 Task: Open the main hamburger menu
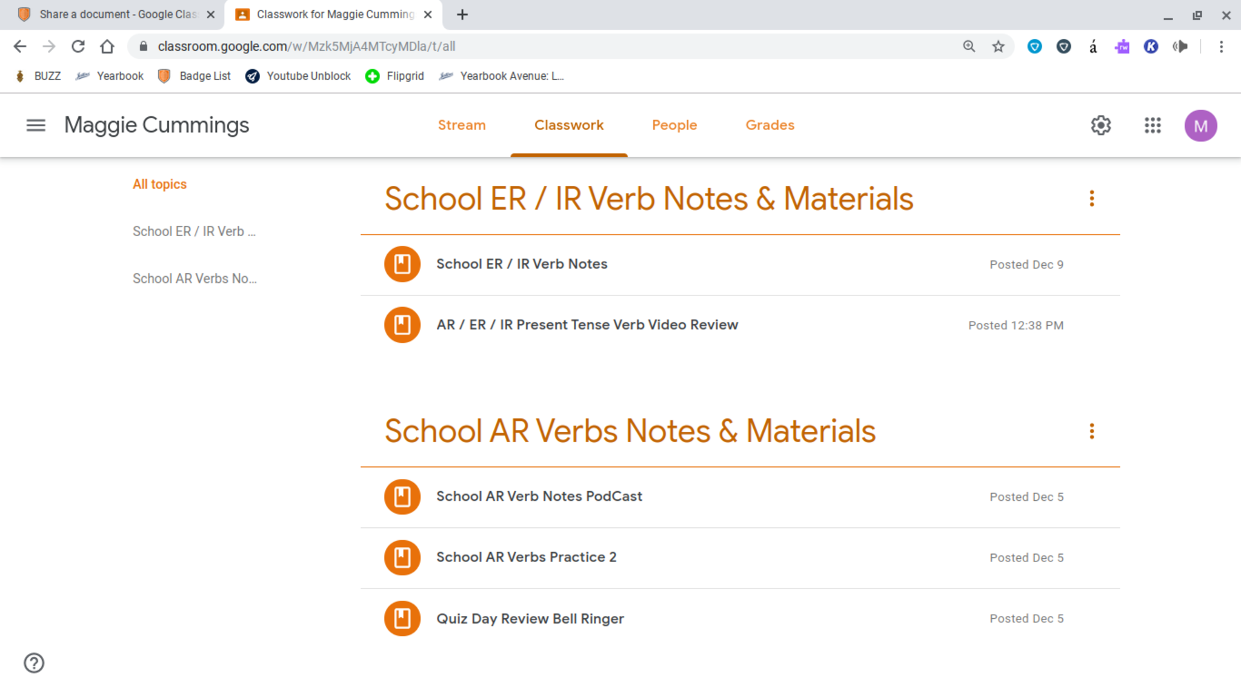point(36,125)
